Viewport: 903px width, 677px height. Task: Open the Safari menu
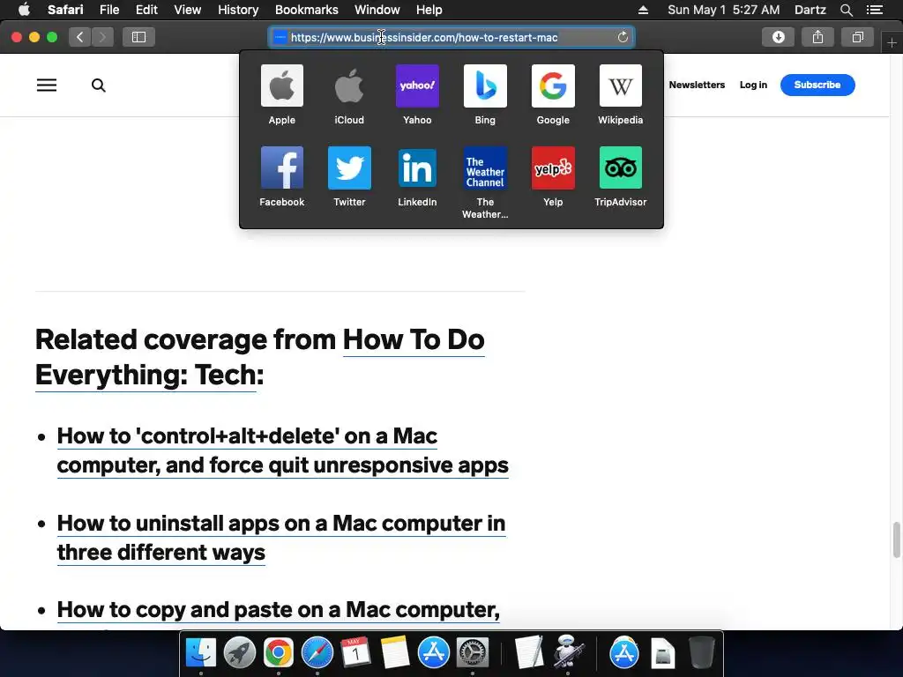click(x=65, y=10)
